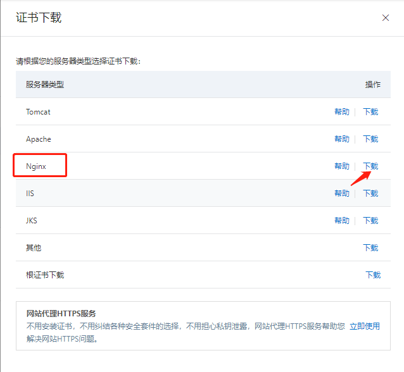Select the Tomcat server type label
This screenshot has height=372, width=404.
pos(38,112)
